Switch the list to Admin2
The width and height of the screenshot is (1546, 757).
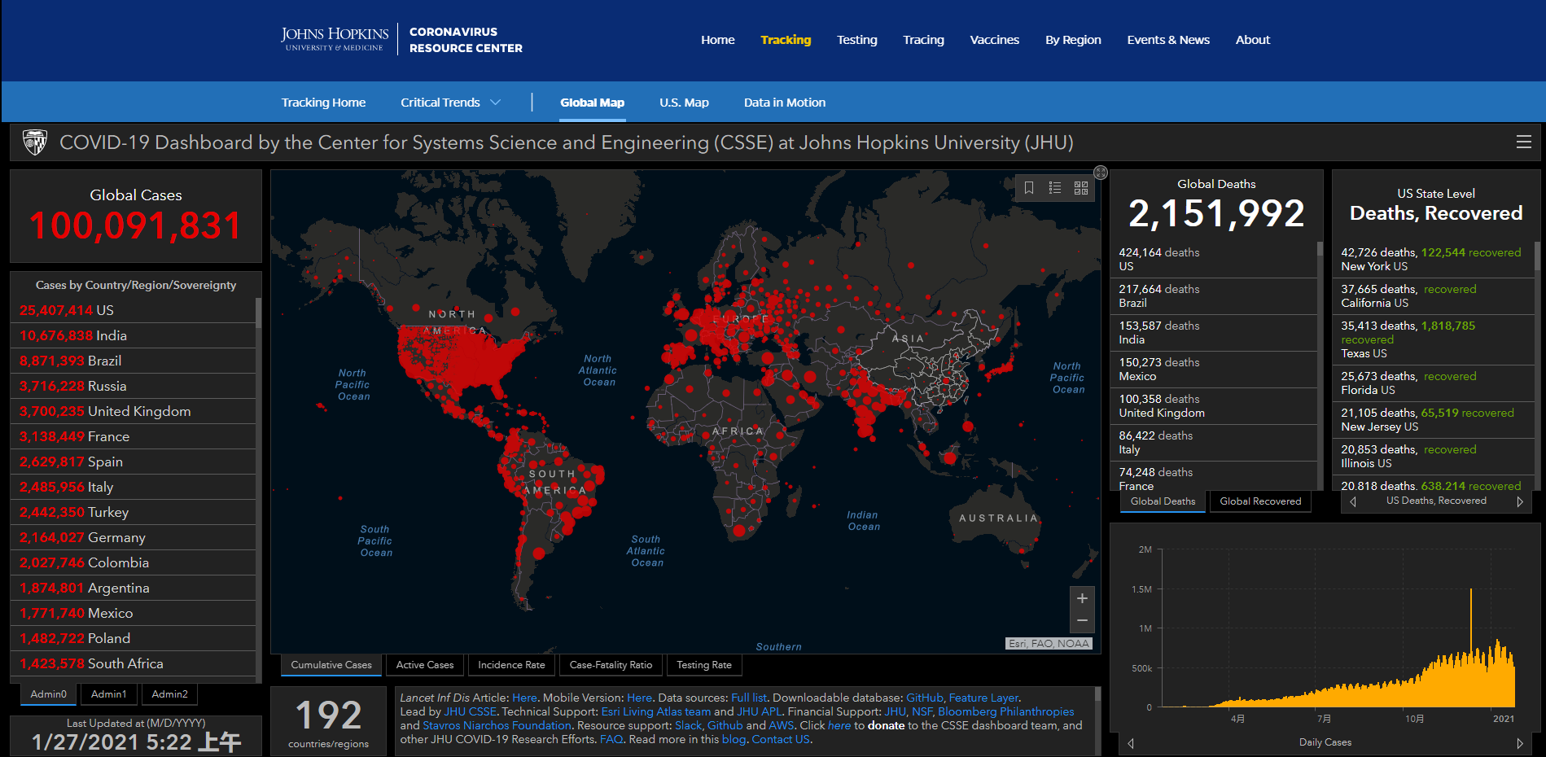169,694
